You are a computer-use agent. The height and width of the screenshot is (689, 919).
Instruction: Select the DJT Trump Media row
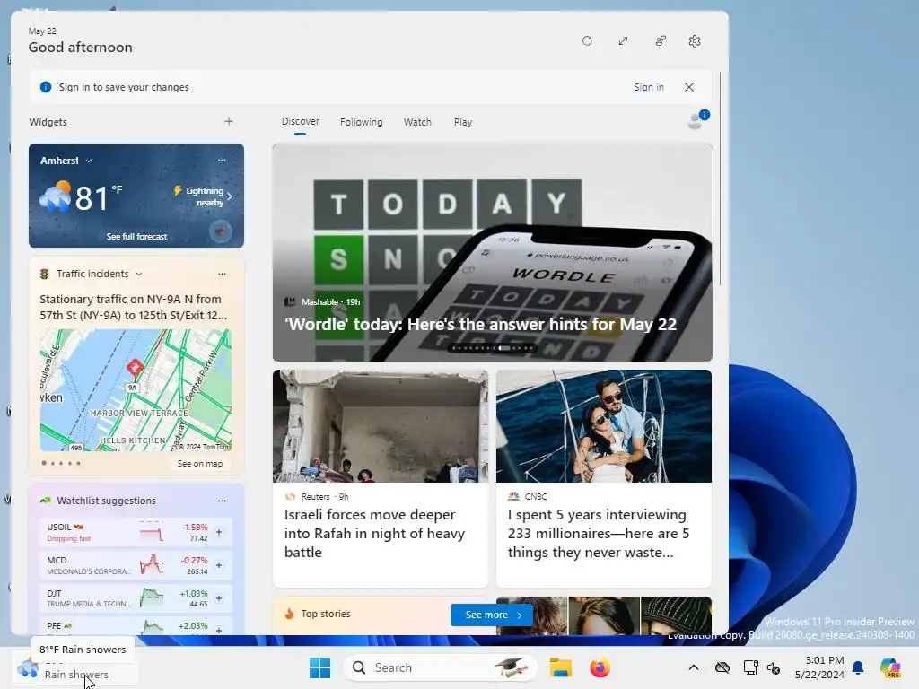(136, 598)
